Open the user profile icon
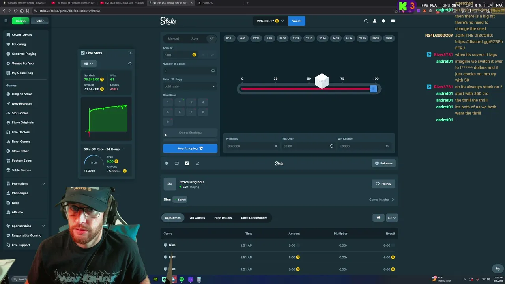 coord(374,21)
